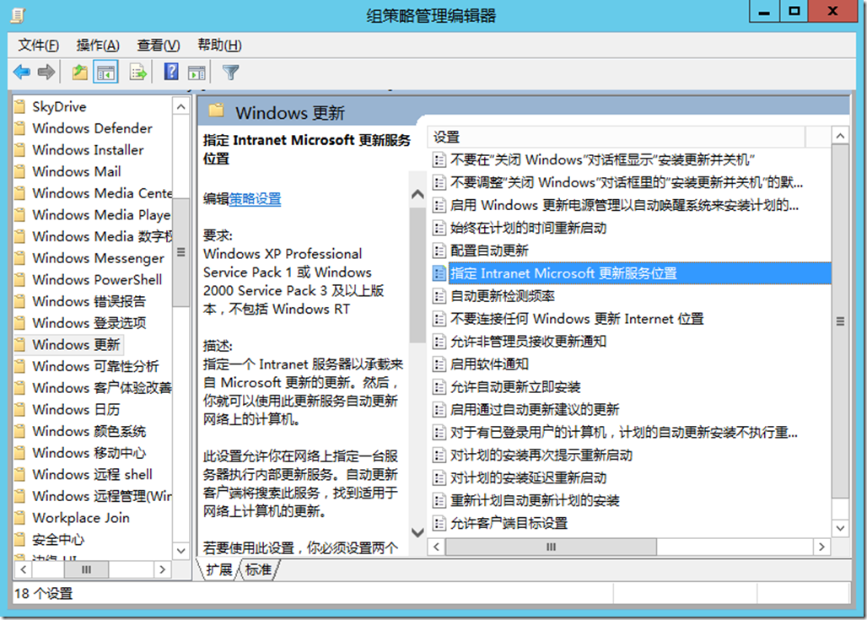Open the 文件(F) menu
The height and width of the screenshot is (620, 867).
pyautogui.click(x=38, y=45)
